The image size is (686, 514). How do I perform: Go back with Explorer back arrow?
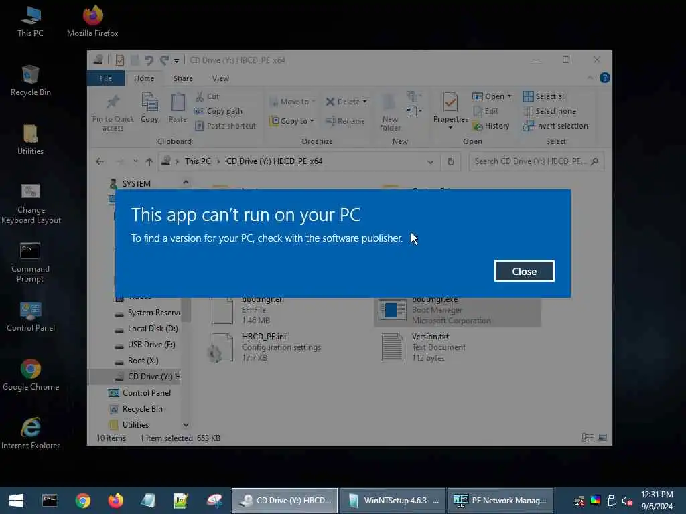[100, 162]
